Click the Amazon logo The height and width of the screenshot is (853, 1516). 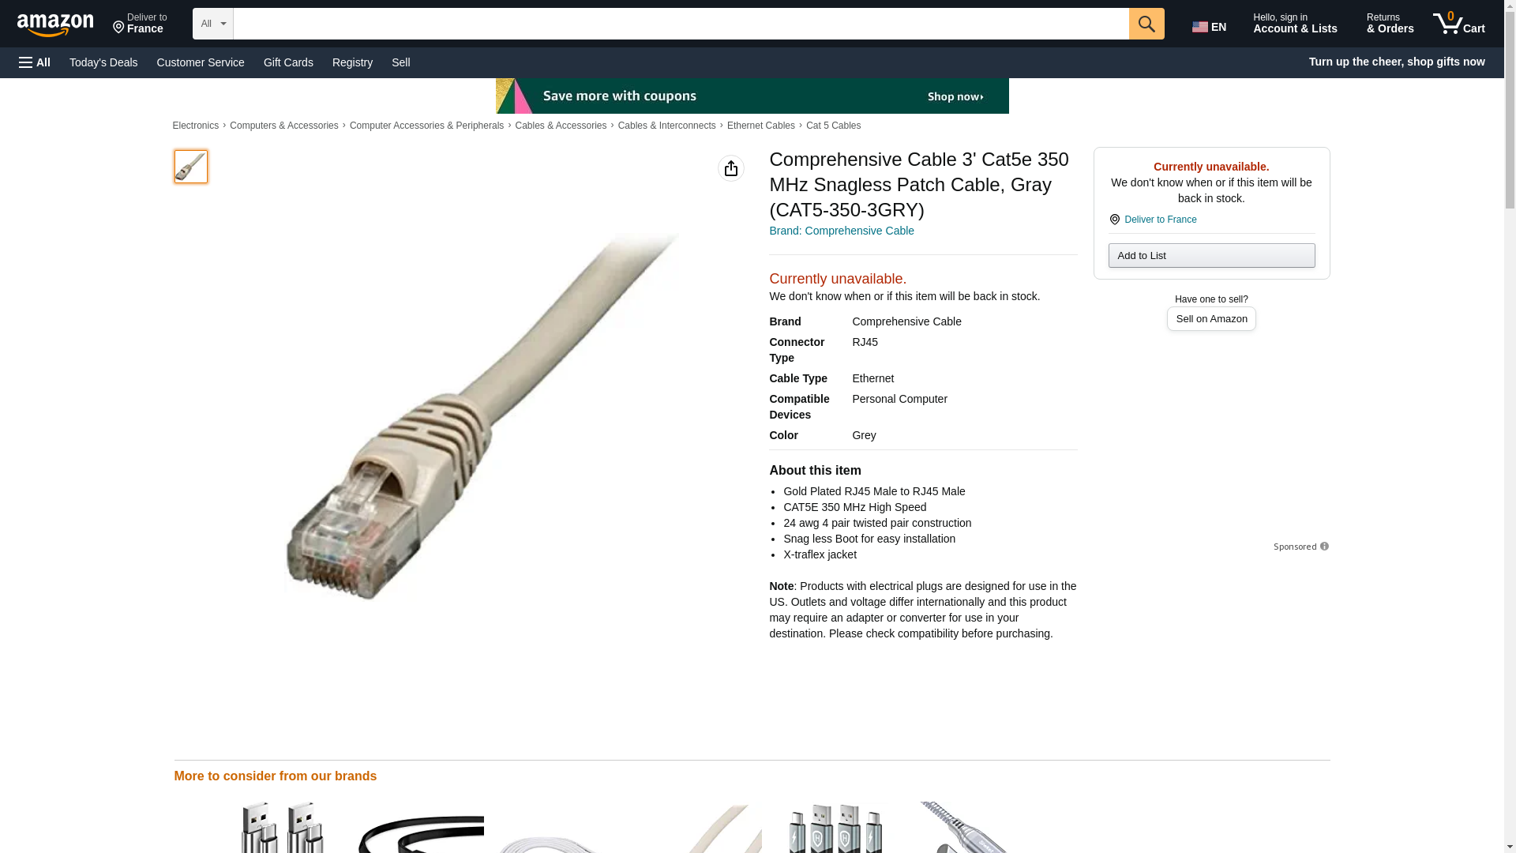click(x=55, y=24)
